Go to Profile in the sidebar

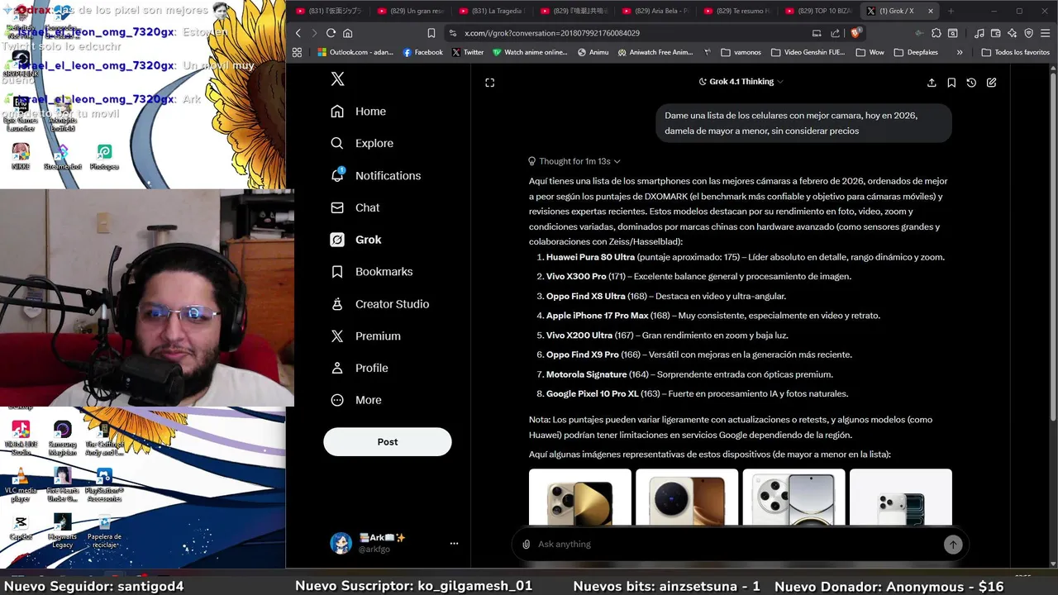pos(360,369)
